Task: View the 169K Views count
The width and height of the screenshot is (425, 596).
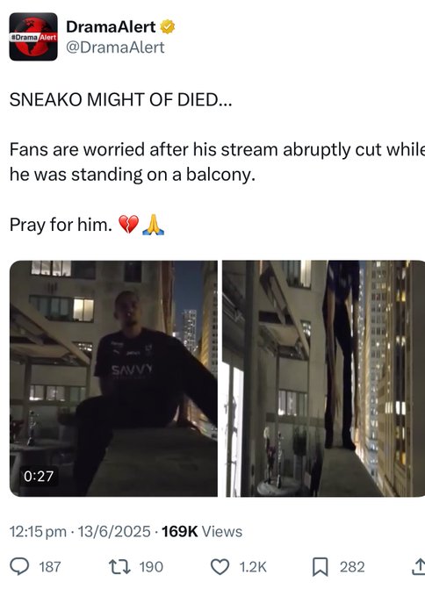Action: coord(202,531)
